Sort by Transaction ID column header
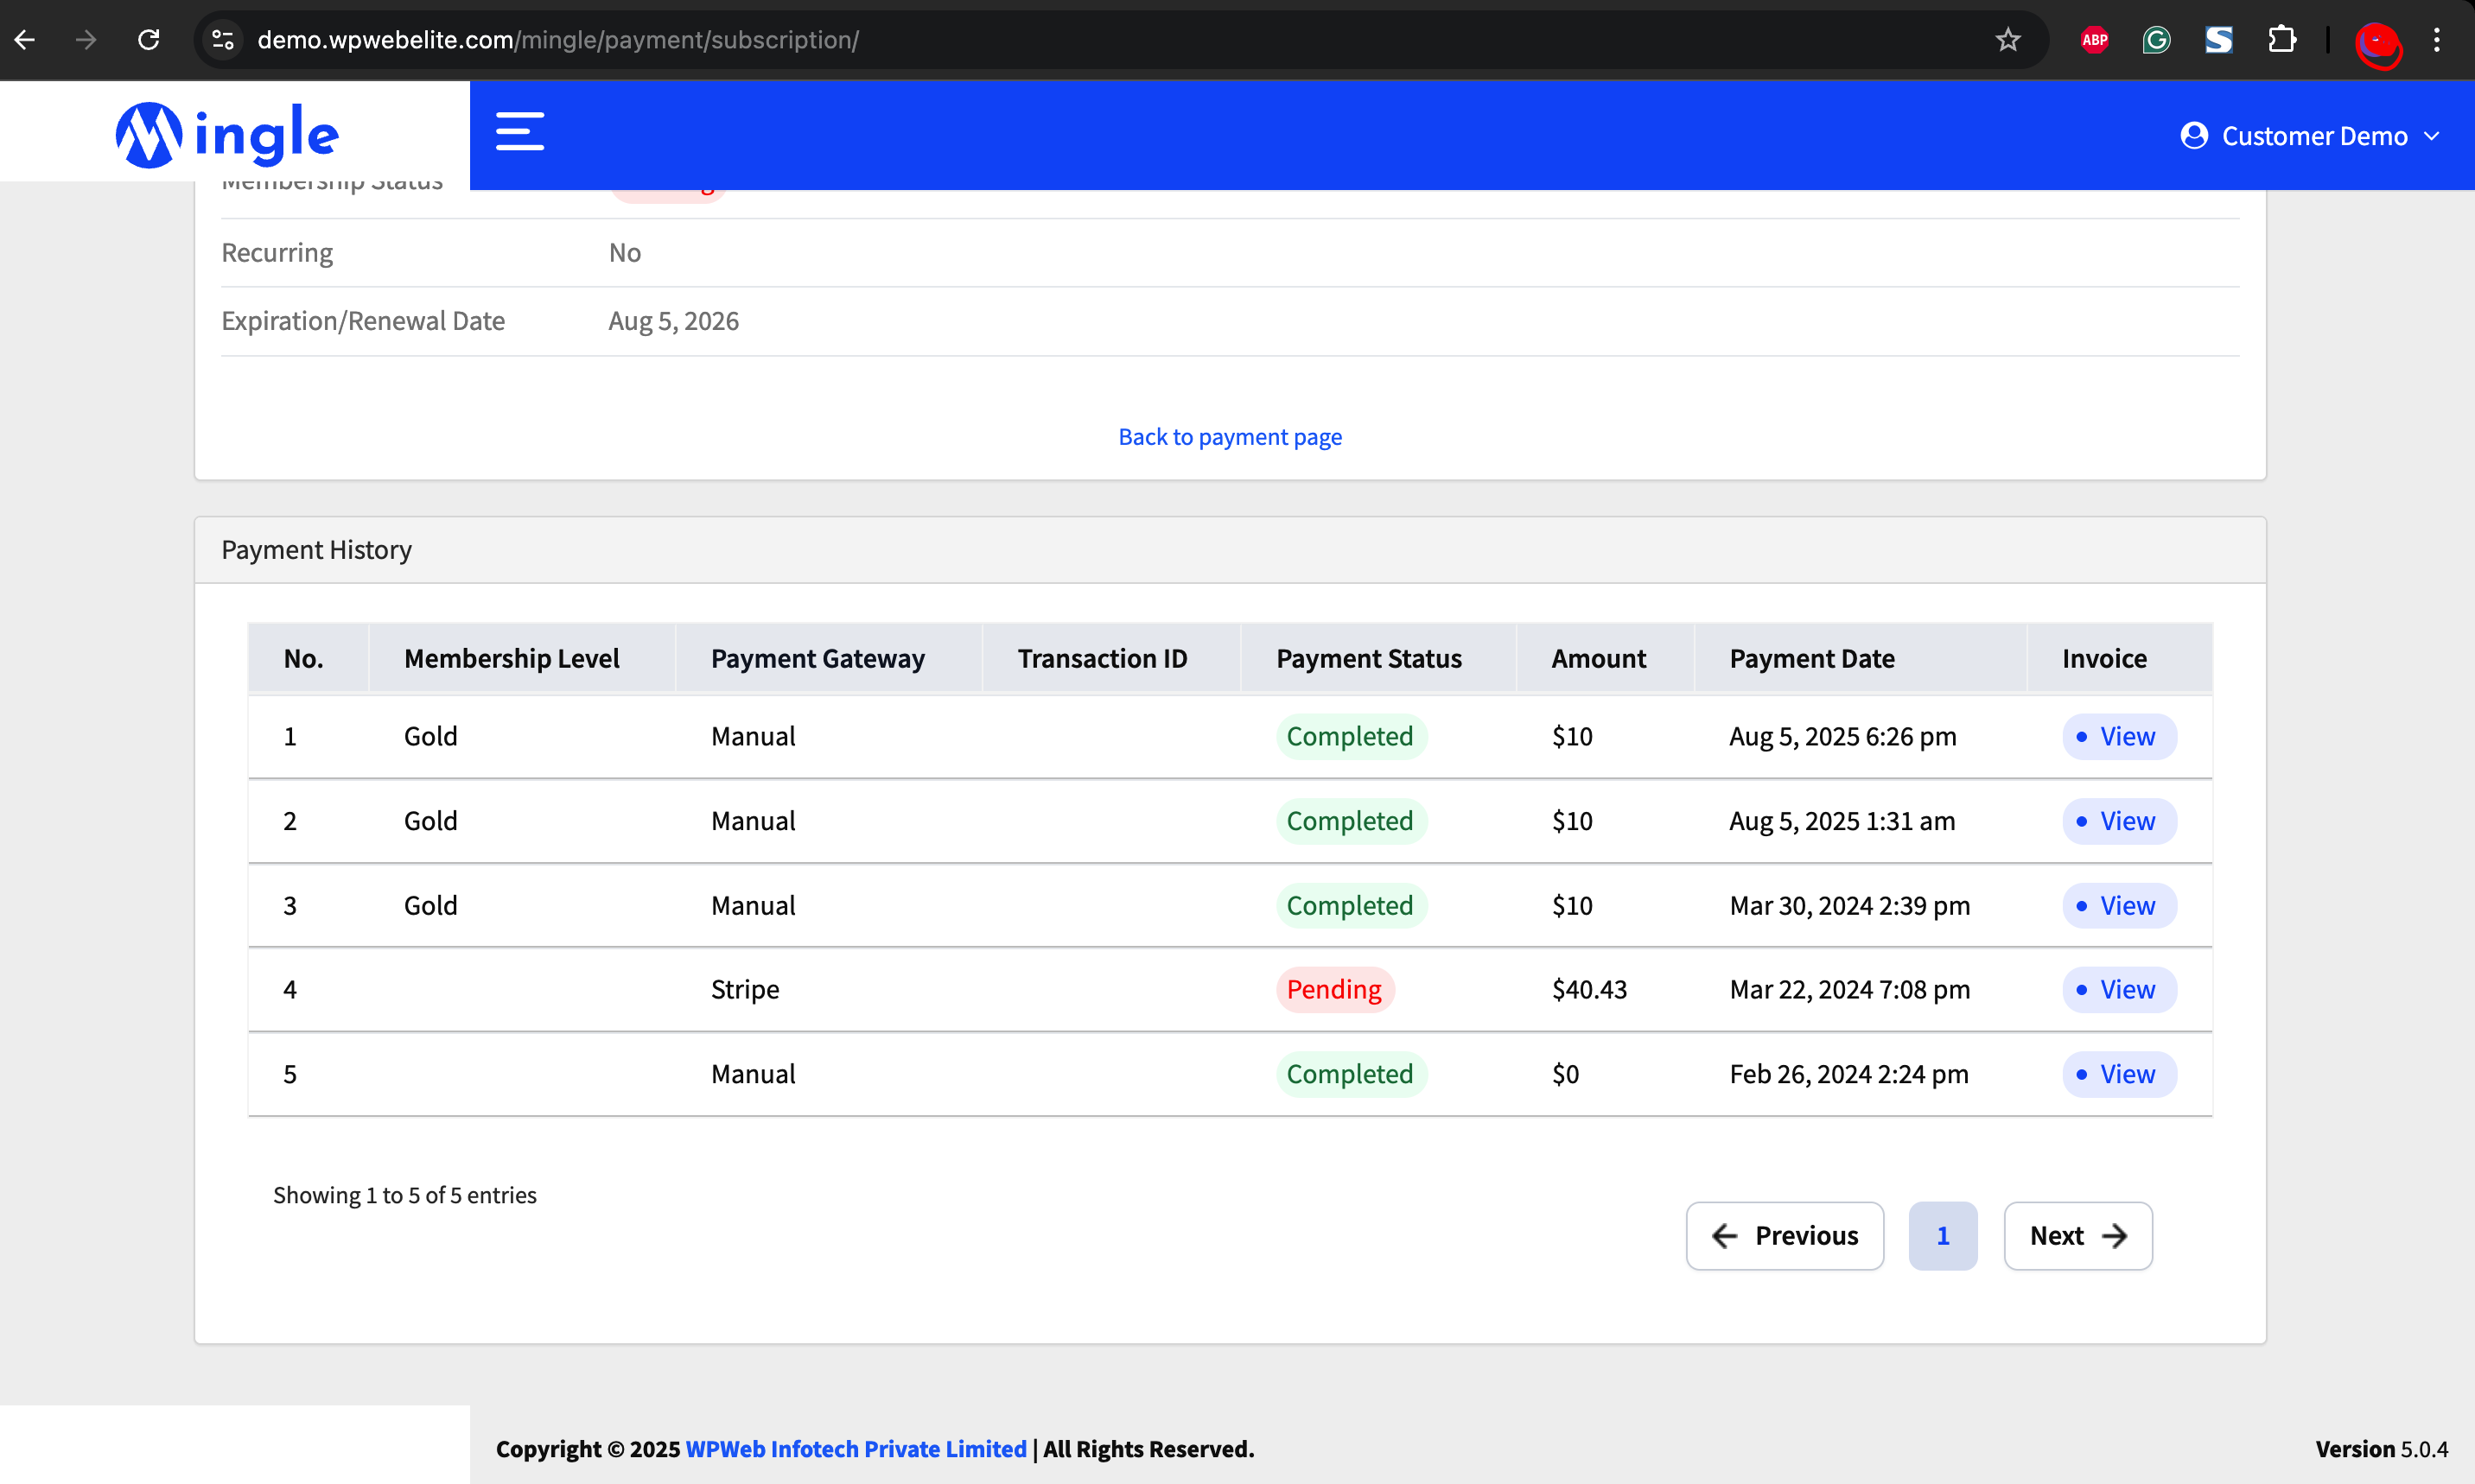 tap(1111, 658)
